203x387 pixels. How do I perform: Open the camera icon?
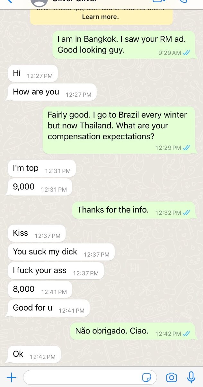point(172,377)
